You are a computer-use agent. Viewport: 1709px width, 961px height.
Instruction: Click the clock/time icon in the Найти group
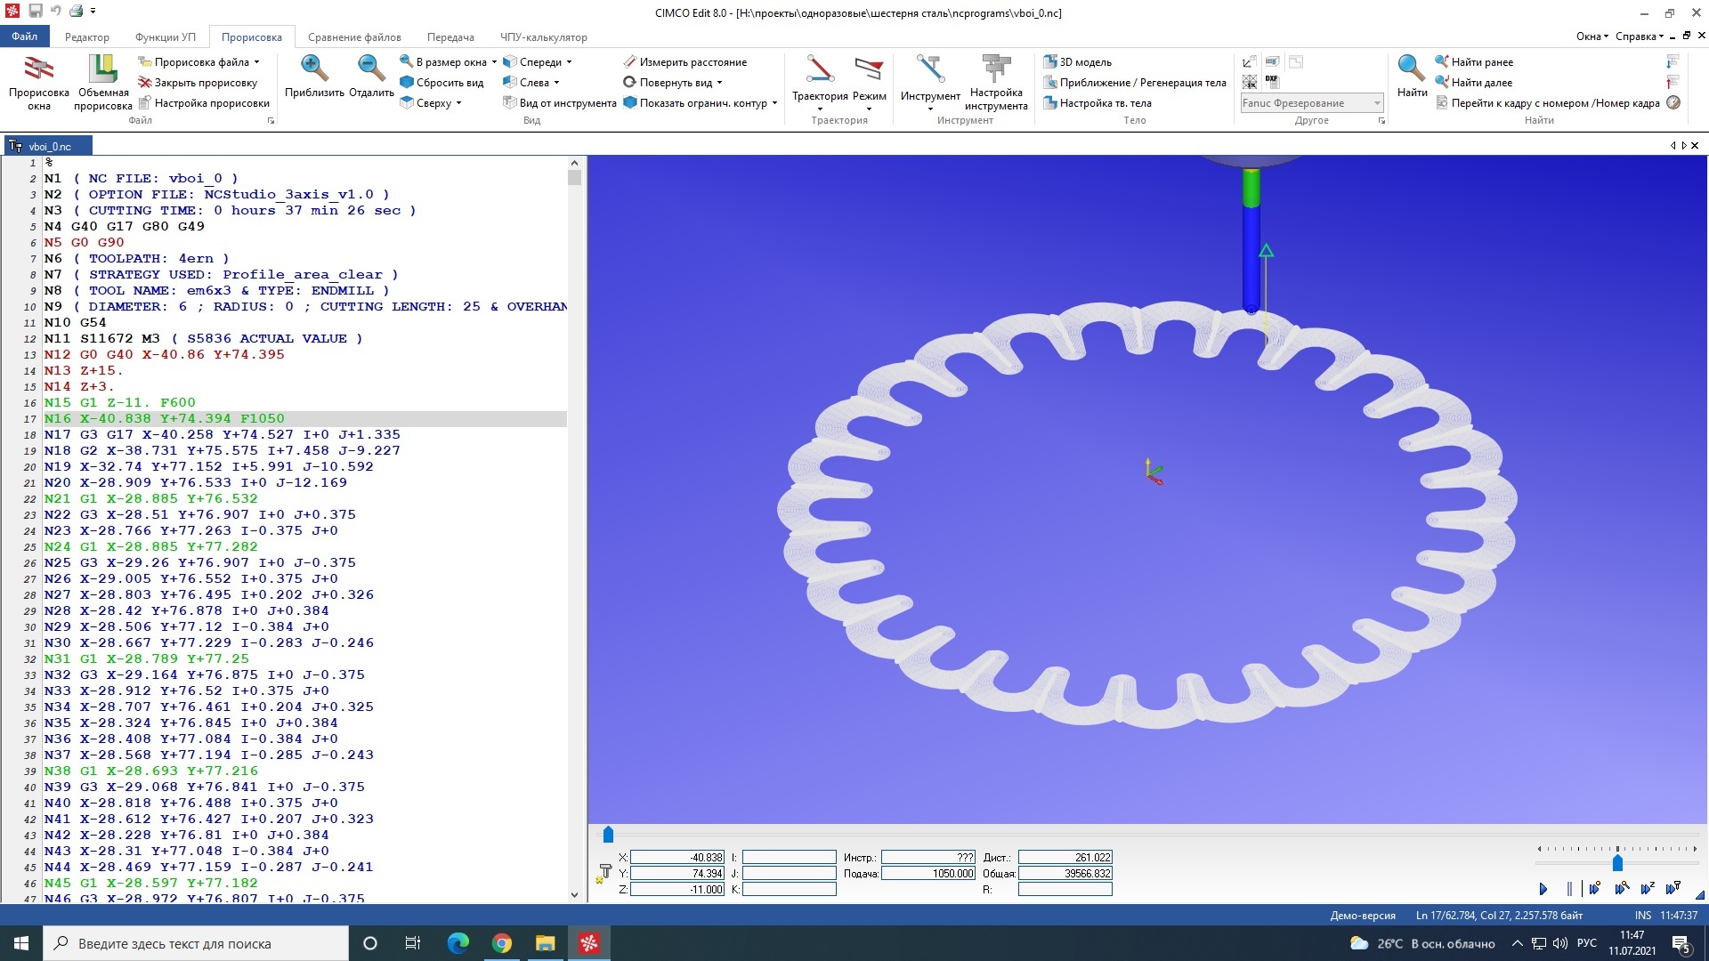pyautogui.click(x=1673, y=102)
